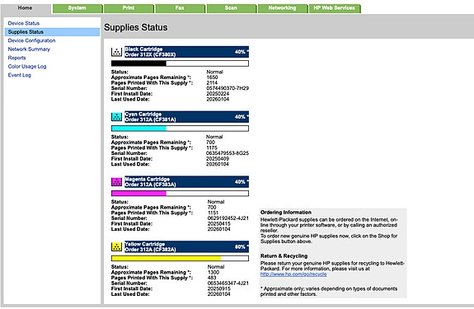The width and height of the screenshot is (474, 309).
Task: Click cyan first install date 20250409
Action: [x=218, y=158]
